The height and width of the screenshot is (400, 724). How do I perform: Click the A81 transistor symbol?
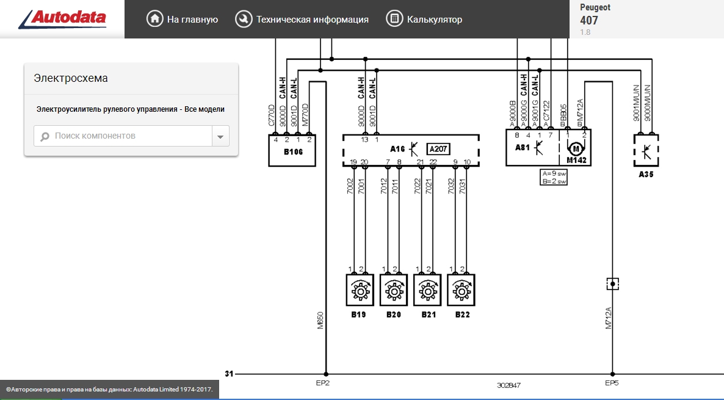pos(538,148)
